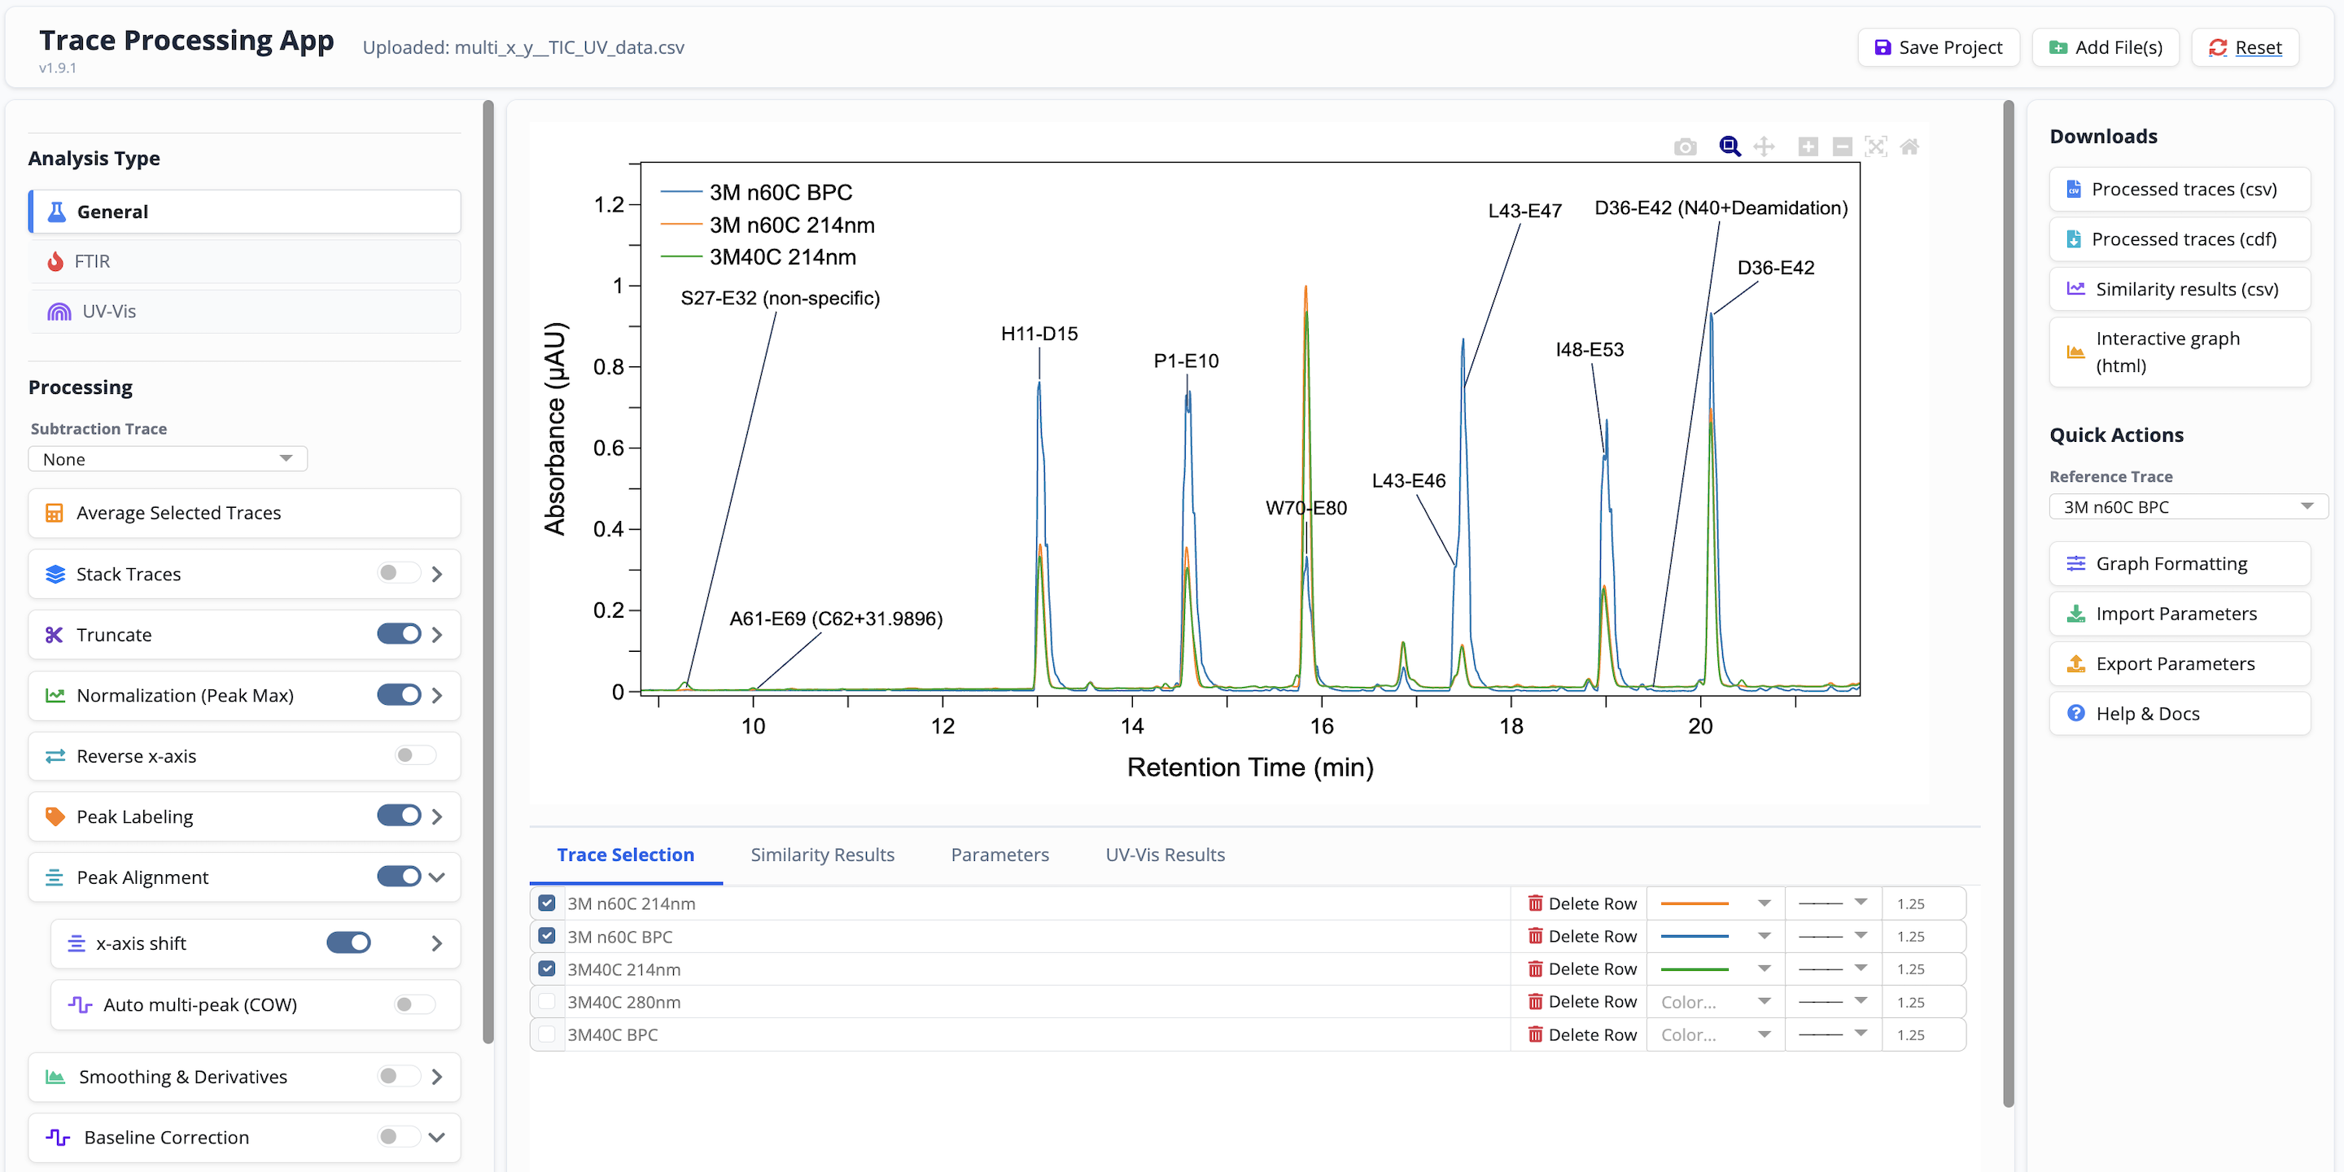Image resolution: width=2344 pixels, height=1172 pixels.
Task: Reset plot axes with home icon
Action: 1909,146
